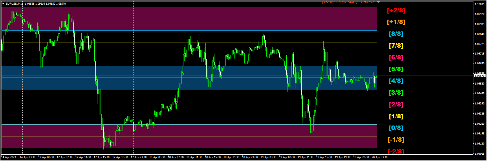Click 1.09260 on the price scale

pyautogui.click(x=480, y=124)
